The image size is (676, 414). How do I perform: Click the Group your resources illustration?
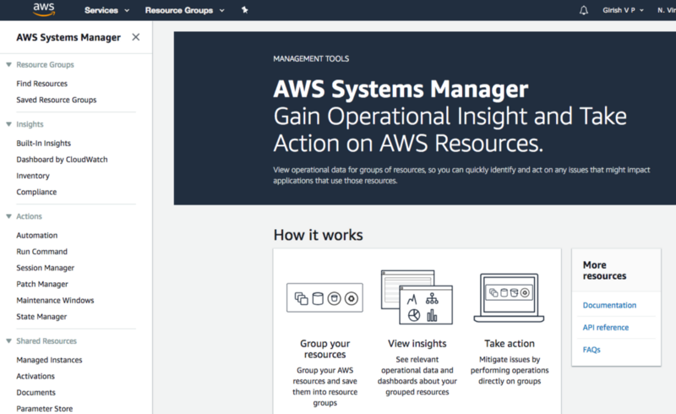324,298
